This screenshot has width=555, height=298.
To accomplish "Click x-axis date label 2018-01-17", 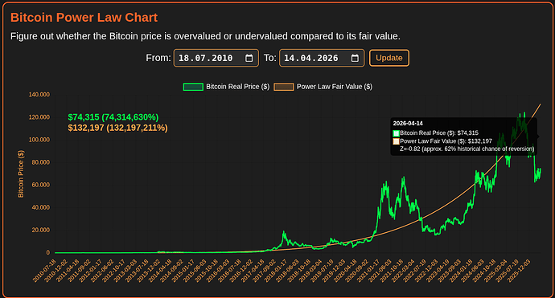I will tap(276, 271).
